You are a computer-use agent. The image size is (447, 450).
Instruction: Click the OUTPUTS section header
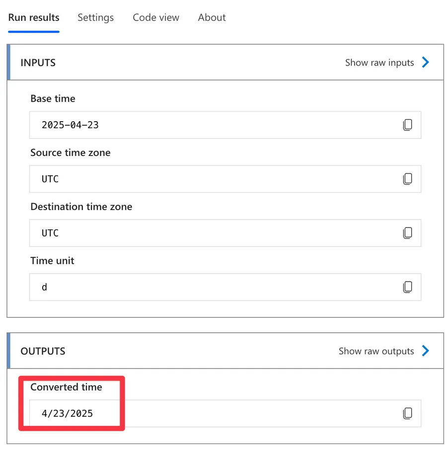pyautogui.click(x=43, y=351)
